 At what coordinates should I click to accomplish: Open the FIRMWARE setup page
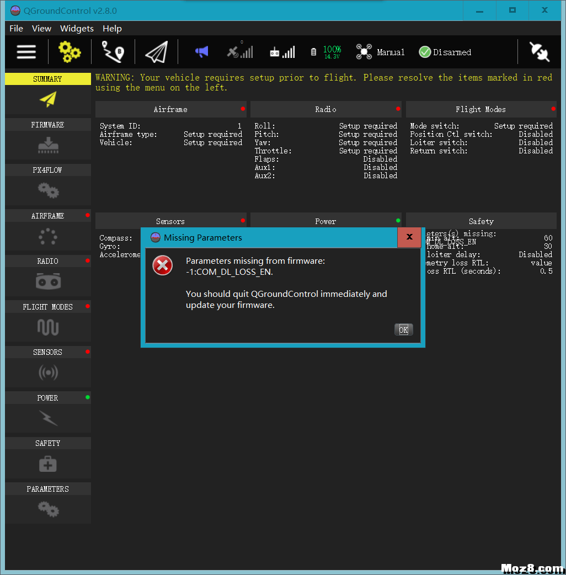[47, 125]
